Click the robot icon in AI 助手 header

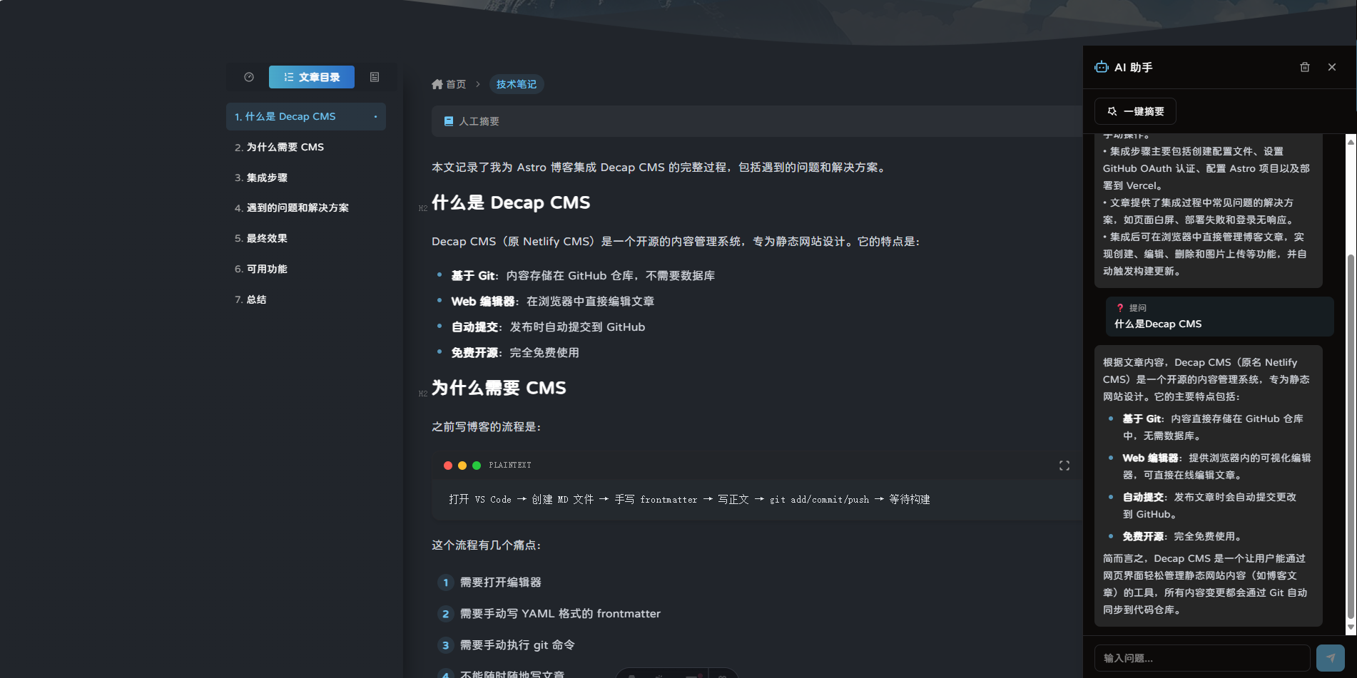pos(1102,67)
